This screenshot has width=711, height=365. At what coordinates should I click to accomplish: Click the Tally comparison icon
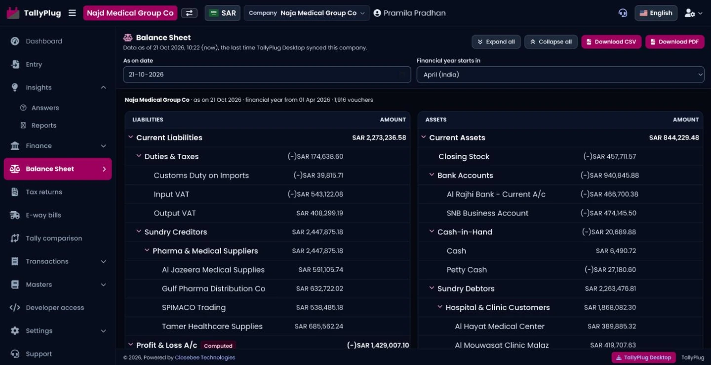click(15, 238)
